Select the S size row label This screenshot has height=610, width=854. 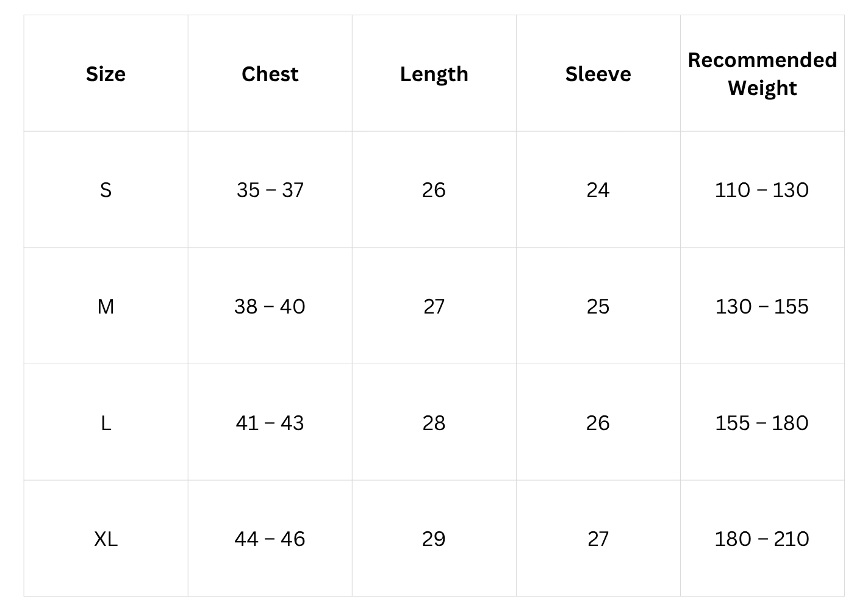106,190
